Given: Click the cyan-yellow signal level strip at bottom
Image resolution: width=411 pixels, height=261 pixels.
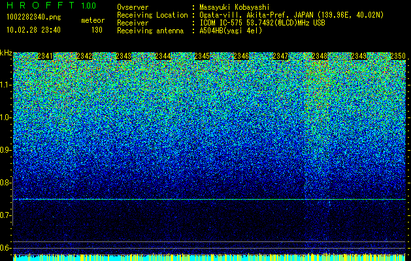Looking at the screenshot, I should 209,257.
